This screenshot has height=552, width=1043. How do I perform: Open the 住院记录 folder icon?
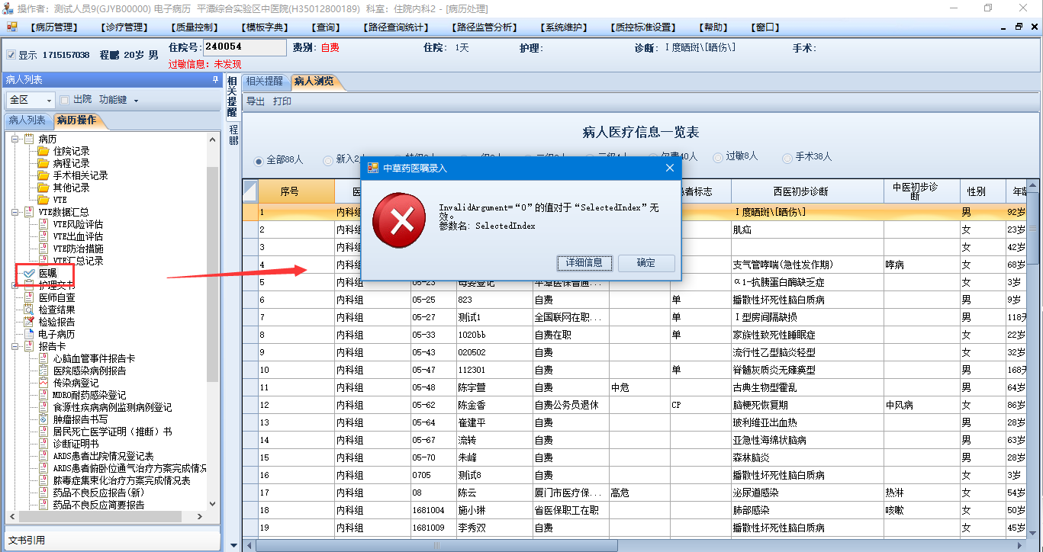(43, 151)
